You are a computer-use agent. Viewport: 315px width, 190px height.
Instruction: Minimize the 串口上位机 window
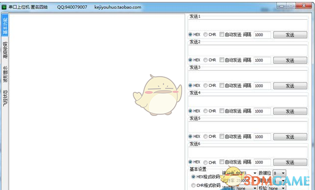click(x=282, y=6)
